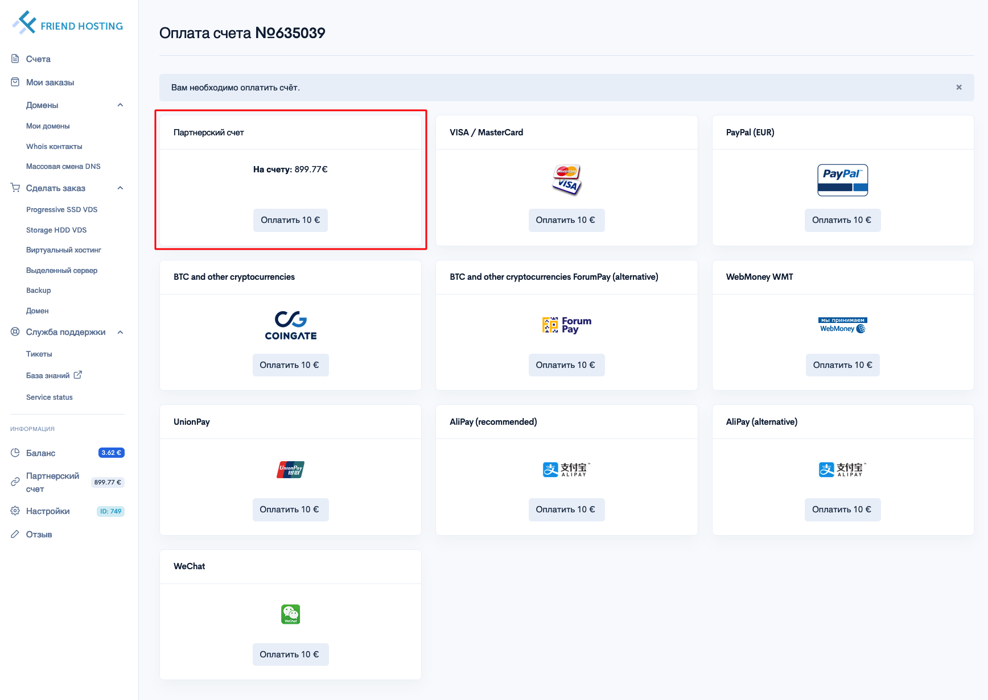Click the lifebuoy icon beside Служба поддержки
This screenshot has width=988, height=700.
tap(15, 332)
